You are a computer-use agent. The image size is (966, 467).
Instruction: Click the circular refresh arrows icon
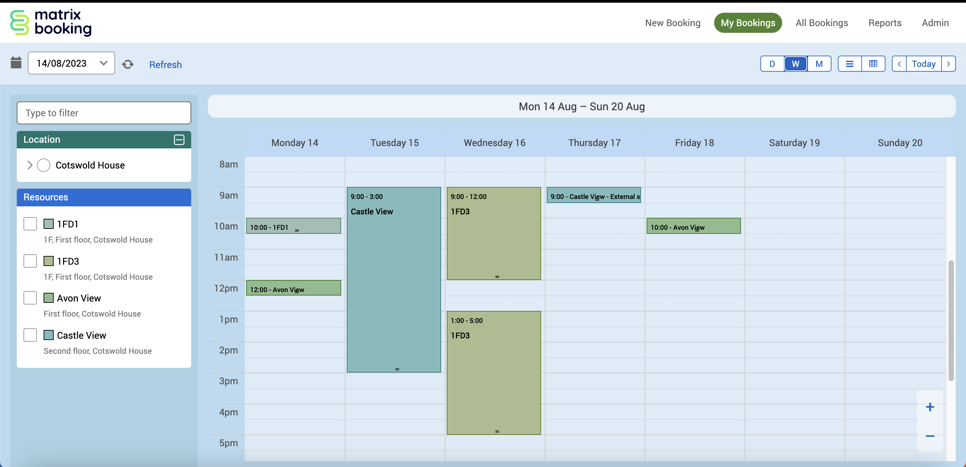tap(128, 64)
